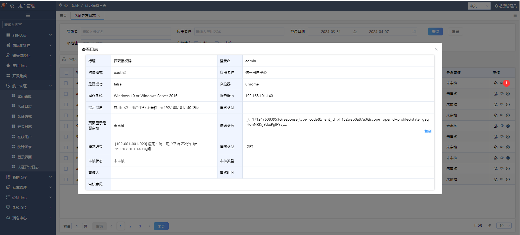Image resolution: width=520 pixels, height=235 pixels.
Task: Click the 系统监控 monitor icon
Action: (8, 207)
